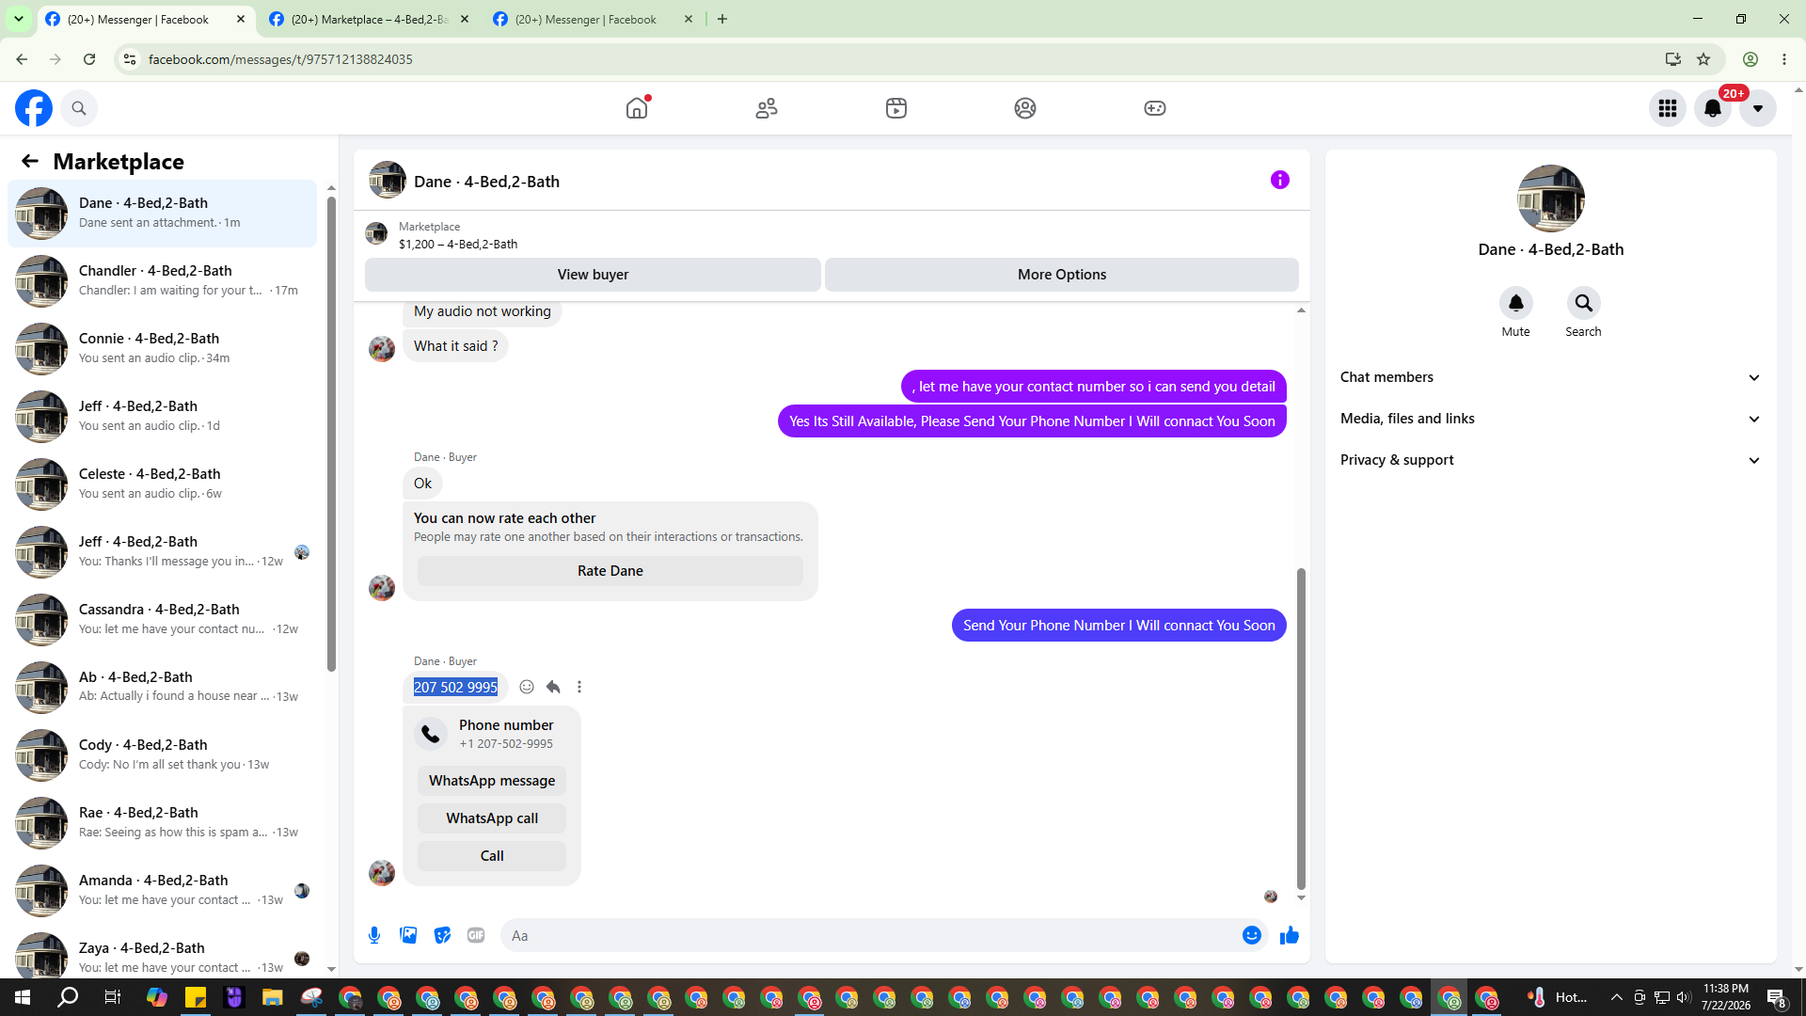Open the Facebook menu grid icon

1668,108
